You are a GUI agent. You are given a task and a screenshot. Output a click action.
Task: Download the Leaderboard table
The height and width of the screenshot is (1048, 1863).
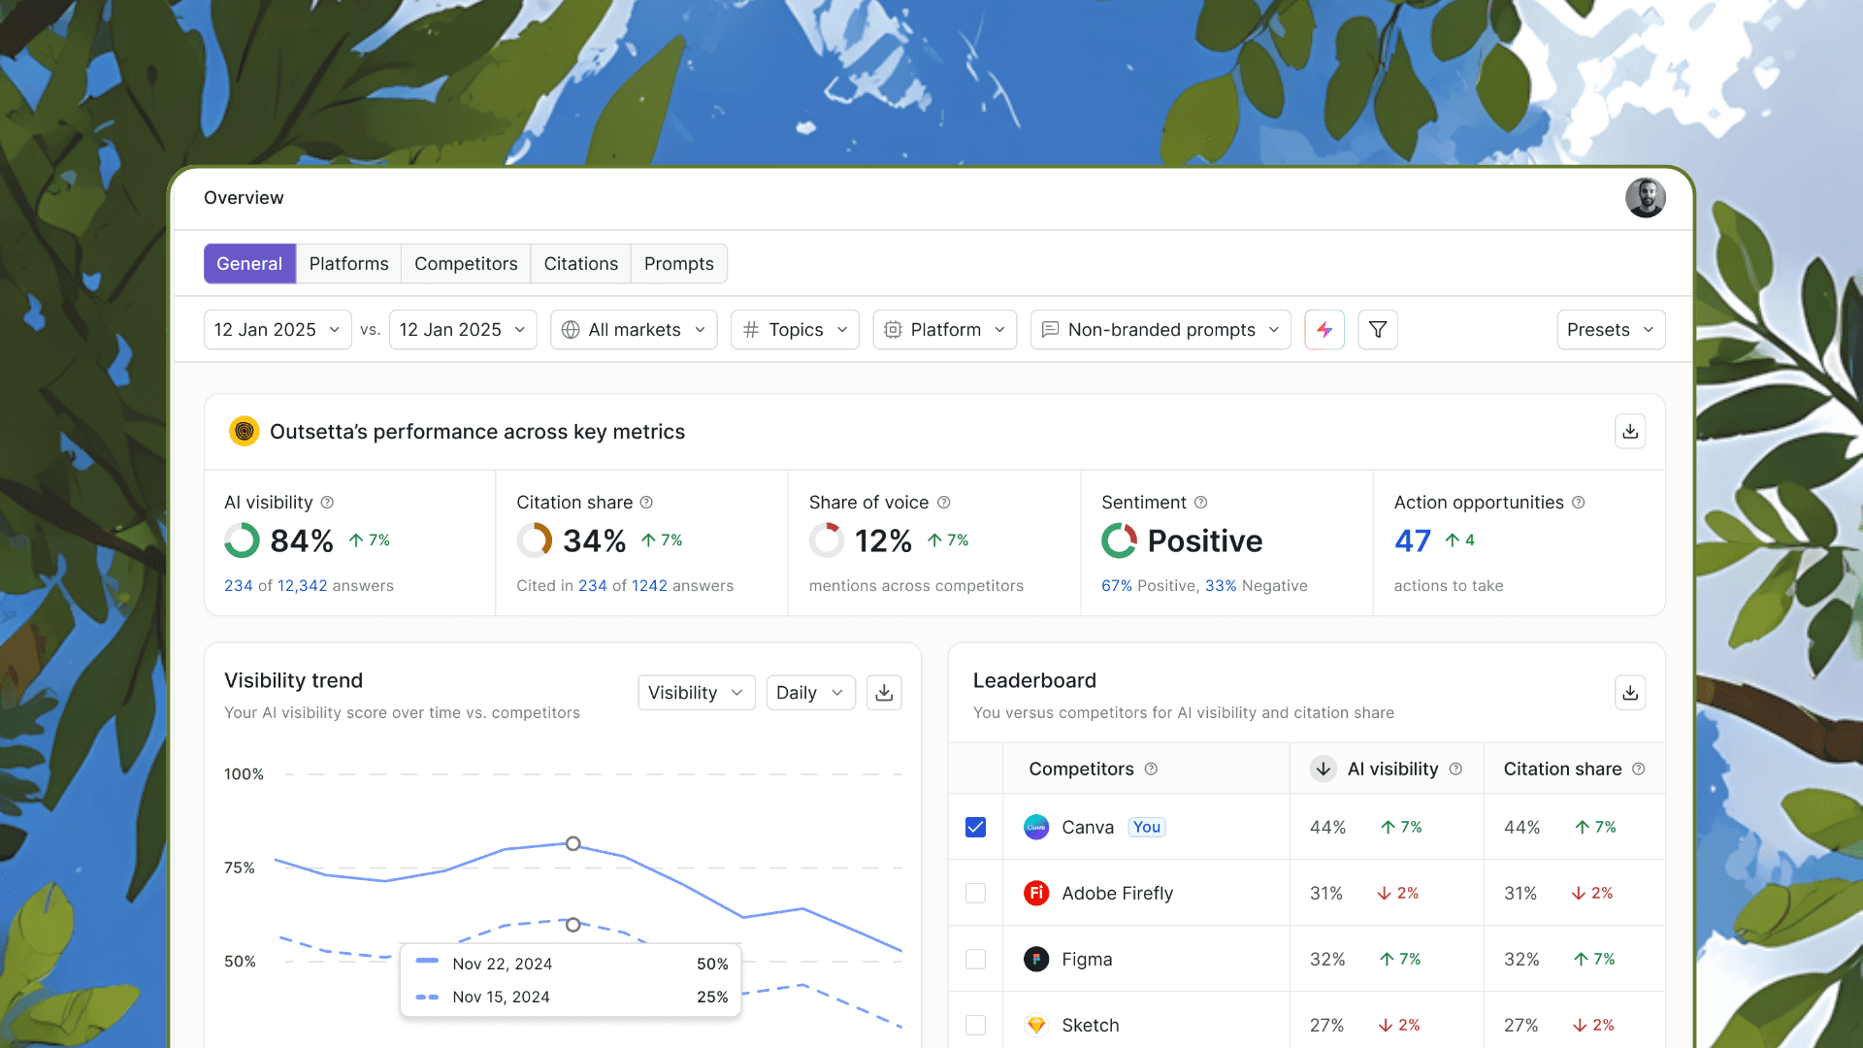click(x=1630, y=693)
